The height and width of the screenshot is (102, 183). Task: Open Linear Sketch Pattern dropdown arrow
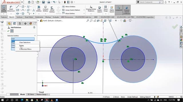pos(84,10)
